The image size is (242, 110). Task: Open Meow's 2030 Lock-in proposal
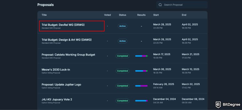(56, 69)
